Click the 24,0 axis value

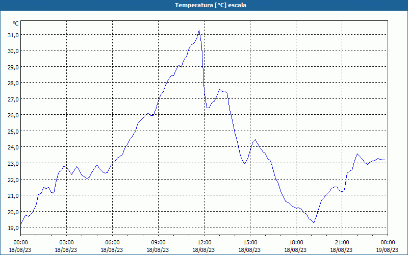point(13,147)
